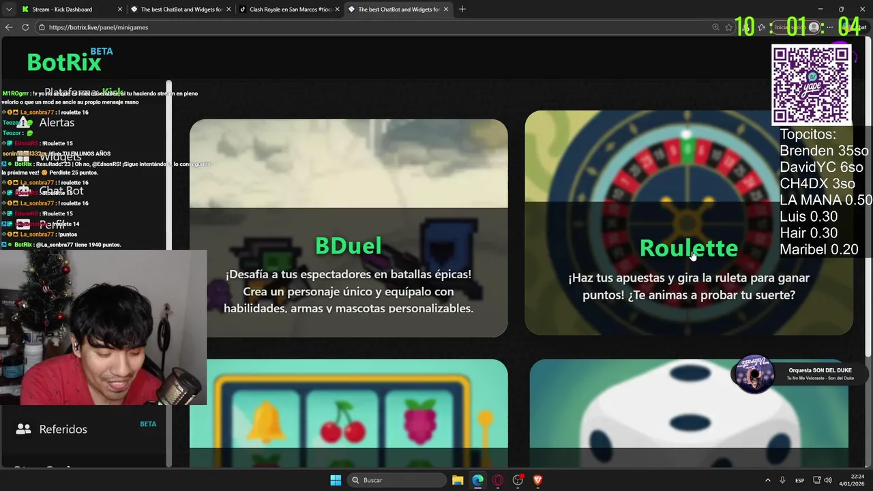Open a new browser tab
The width and height of the screenshot is (873, 491).
(x=462, y=10)
